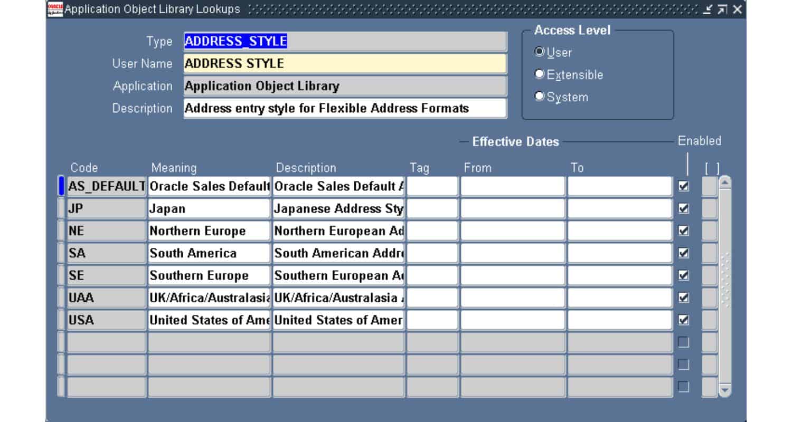This screenshot has height=422, width=792.
Task: Minimize the Lookups window
Action: 708,9
